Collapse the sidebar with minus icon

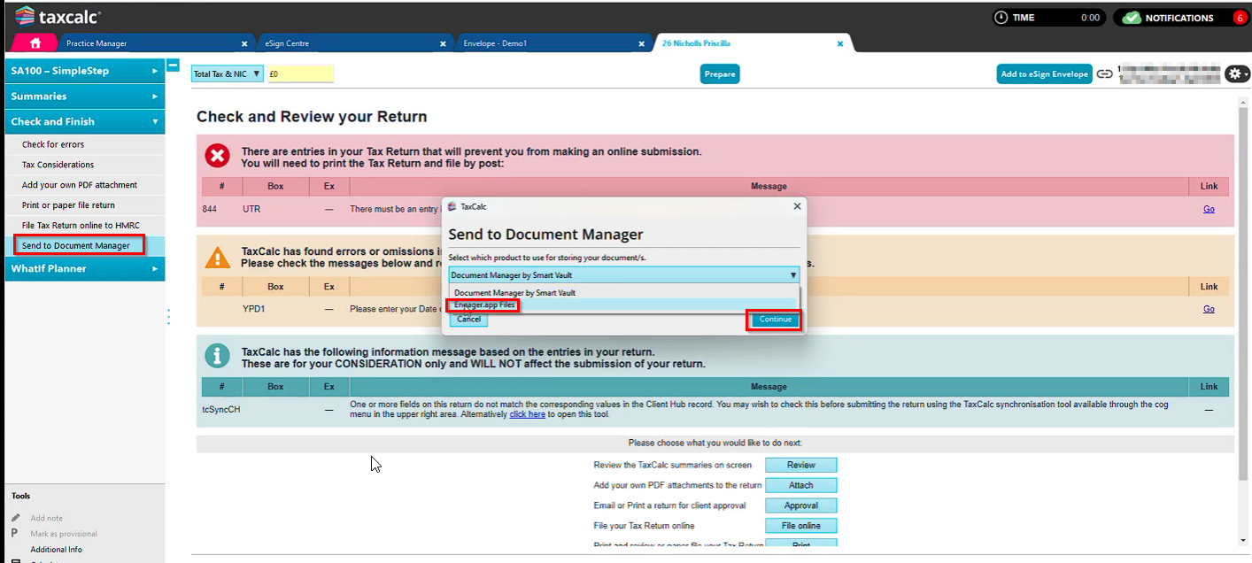point(174,65)
